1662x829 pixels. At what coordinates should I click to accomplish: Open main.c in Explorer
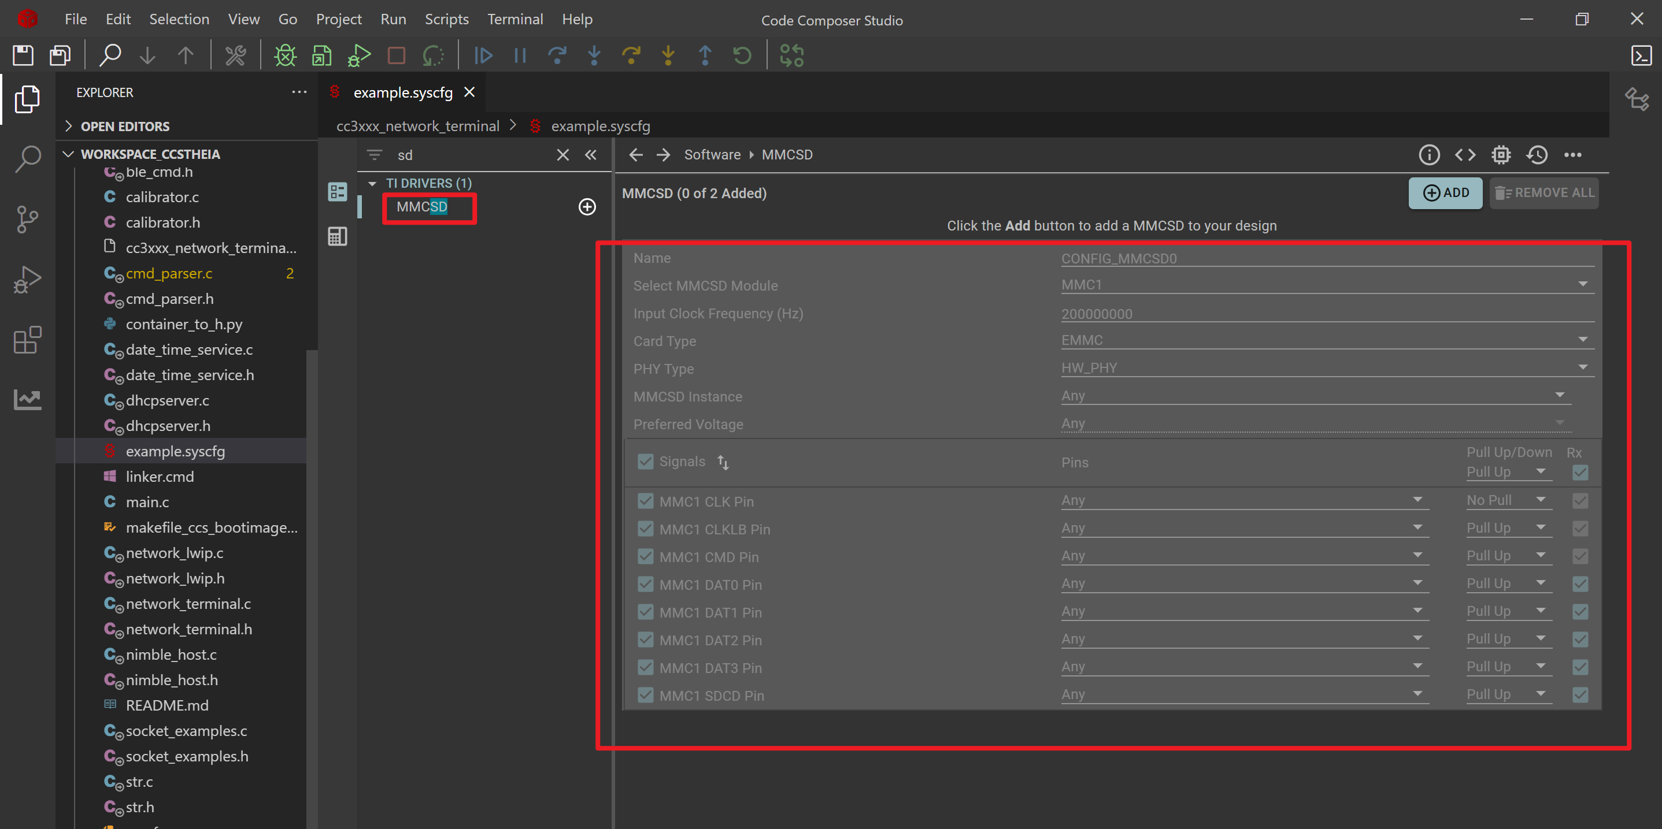(x=147, y=501)
